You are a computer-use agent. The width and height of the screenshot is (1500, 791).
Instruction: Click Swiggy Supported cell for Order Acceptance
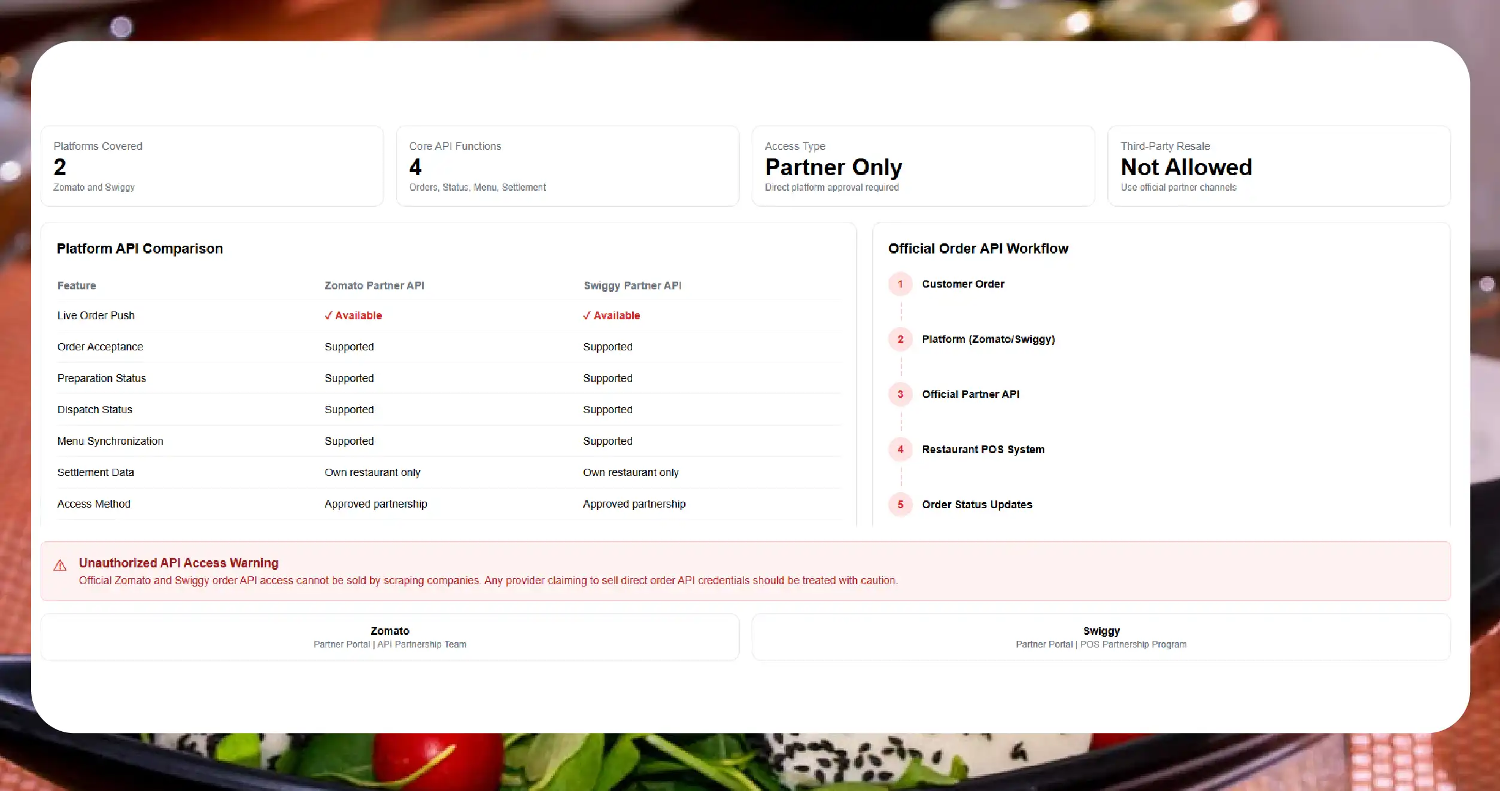[608, 347]
